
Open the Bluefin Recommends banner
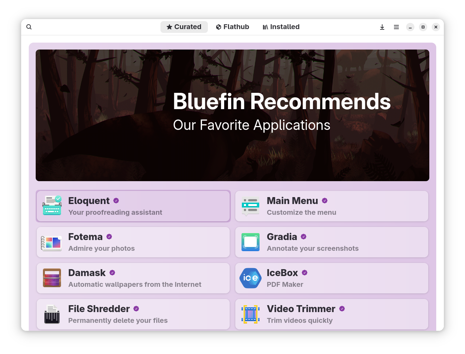tap(232, 115)
